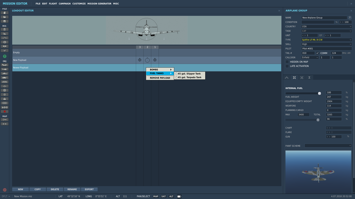The height and width of the screenshot is (199, 355).
Task: Open the MISSION GENERATOR menu
Action: 99,4
